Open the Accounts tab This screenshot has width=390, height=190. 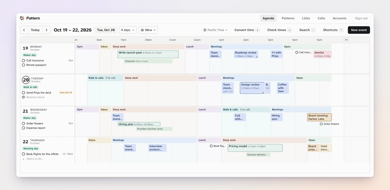(339, 18)
